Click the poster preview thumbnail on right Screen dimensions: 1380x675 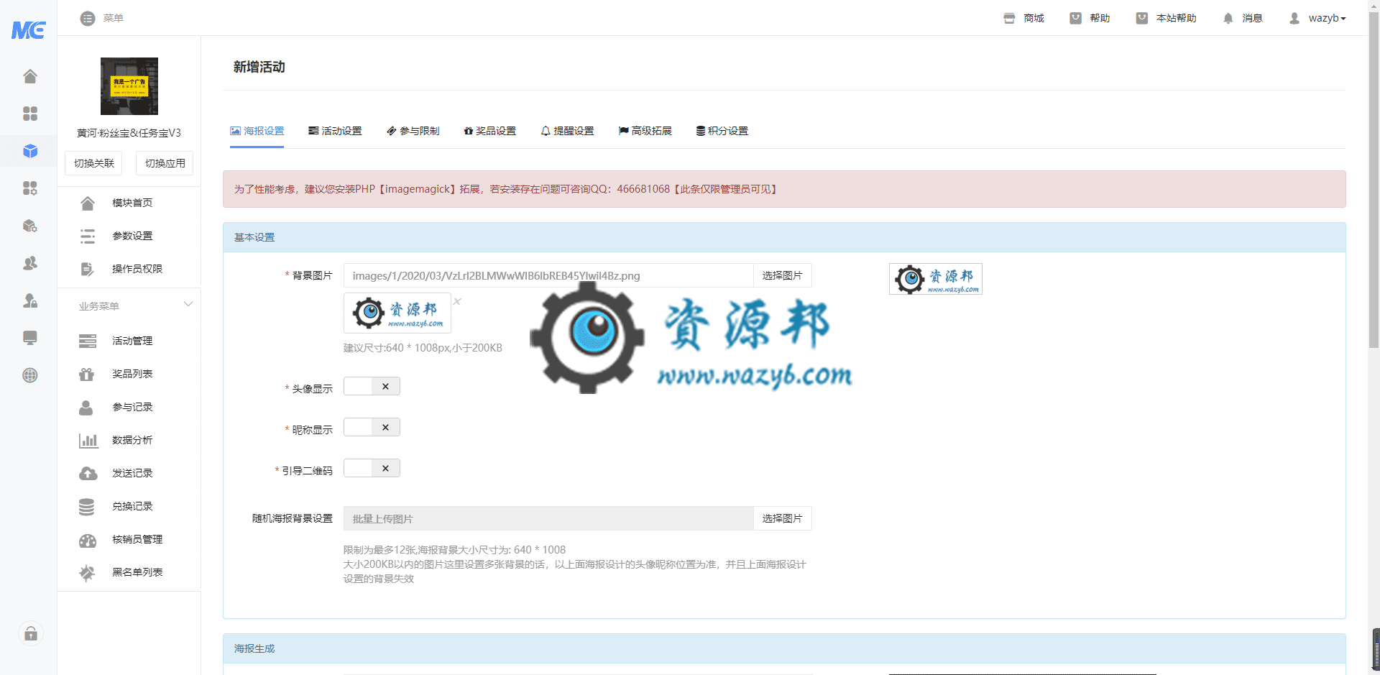click(x=936, y=279)
